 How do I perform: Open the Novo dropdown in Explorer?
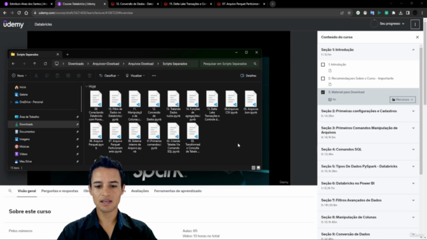[19, 75]
